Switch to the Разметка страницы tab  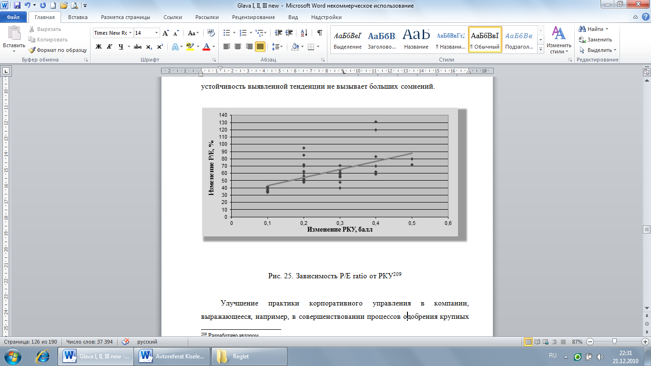(125, 17)
